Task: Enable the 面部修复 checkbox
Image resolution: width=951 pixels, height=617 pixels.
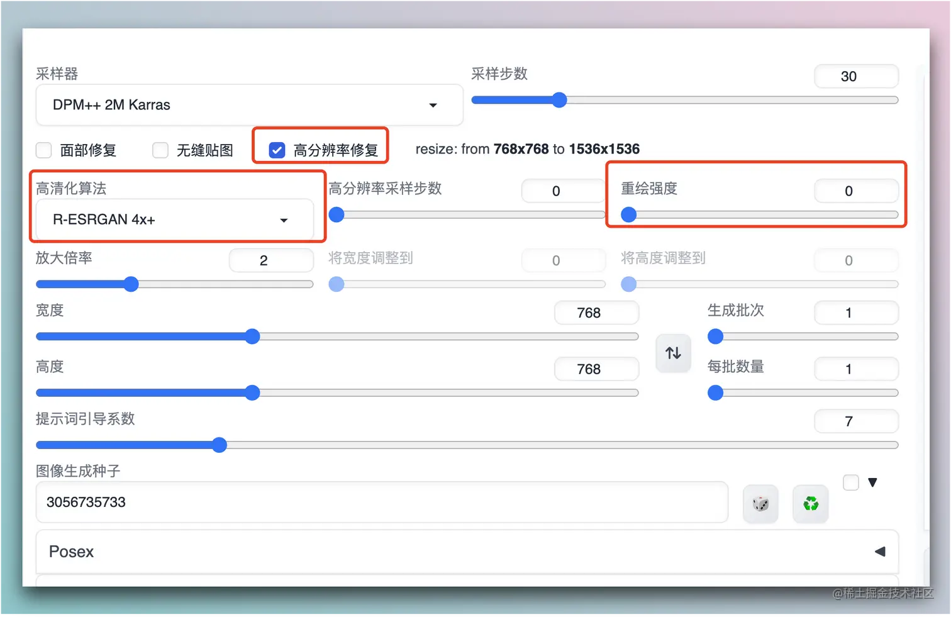Action: [43, 150]
